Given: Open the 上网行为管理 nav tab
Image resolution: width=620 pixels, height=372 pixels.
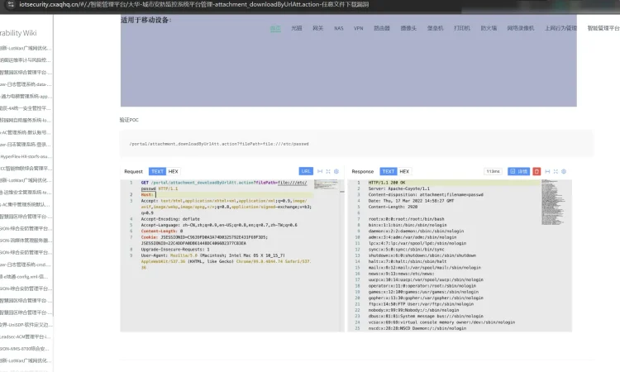Looking at the screenshot, I should (560, 28).
